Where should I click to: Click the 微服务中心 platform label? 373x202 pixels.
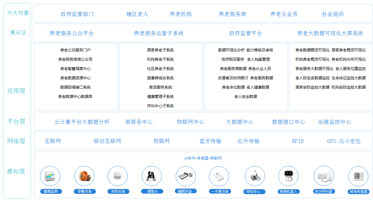[x=139, y=122]
